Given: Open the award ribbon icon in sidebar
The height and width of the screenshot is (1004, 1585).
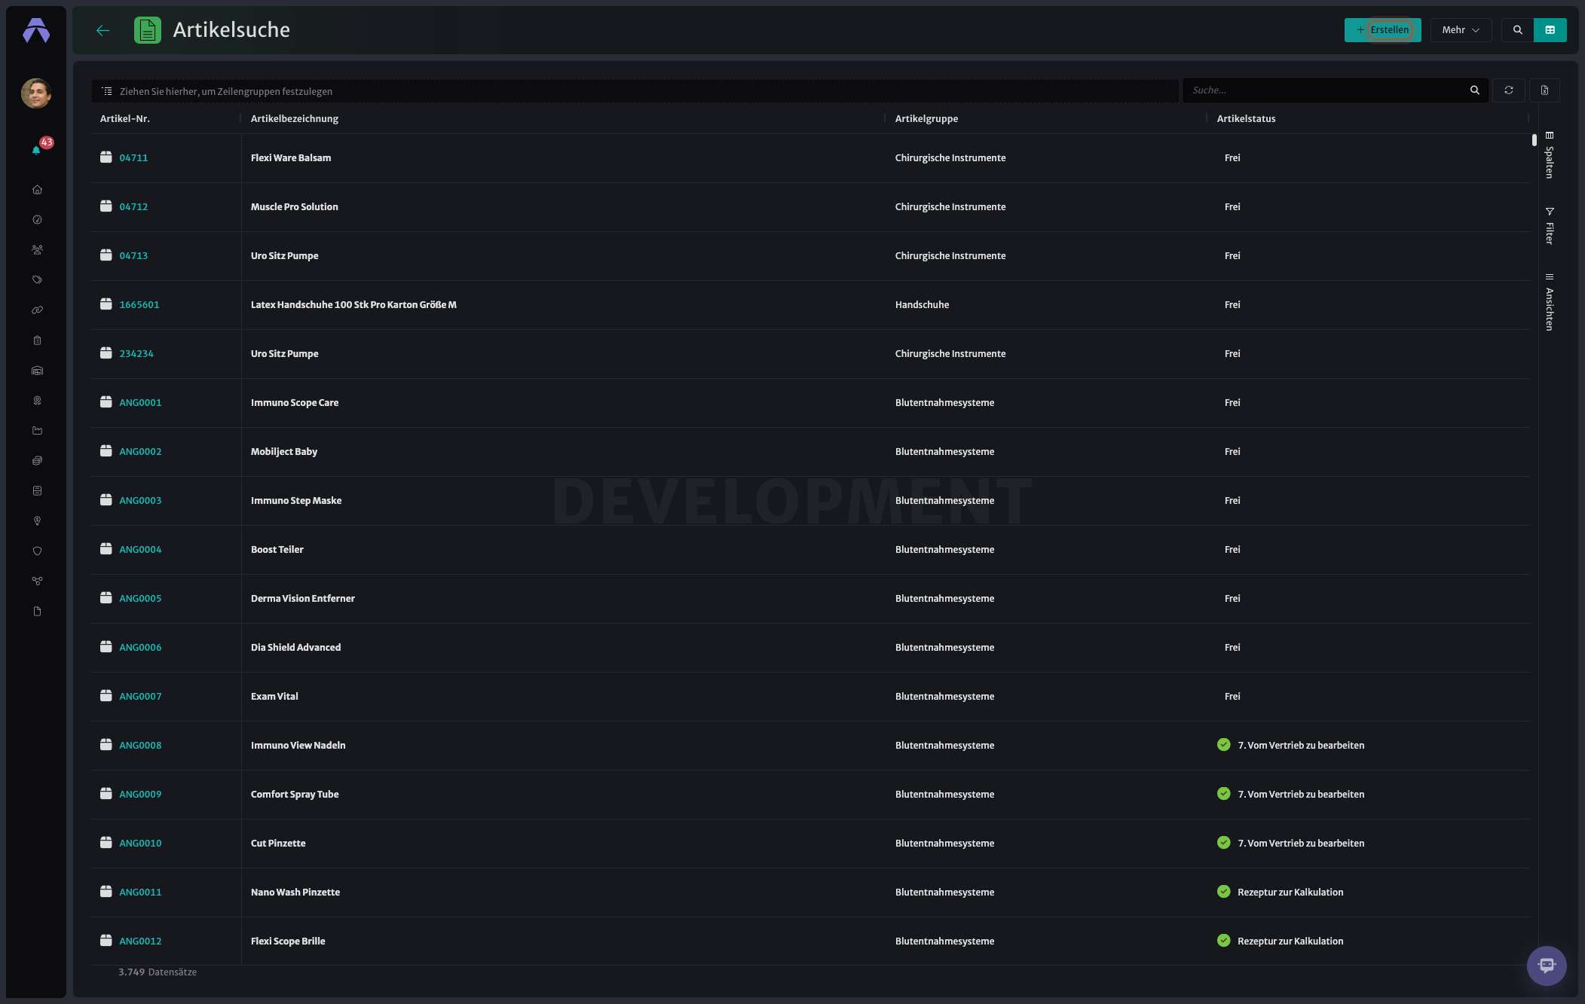Looking at the screenshot, I should (37, 401).
